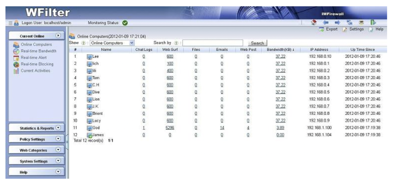This screenshot has width=396, height=182.
Task: Sort by the IP Address column header
Action: [x=320, y=50]
